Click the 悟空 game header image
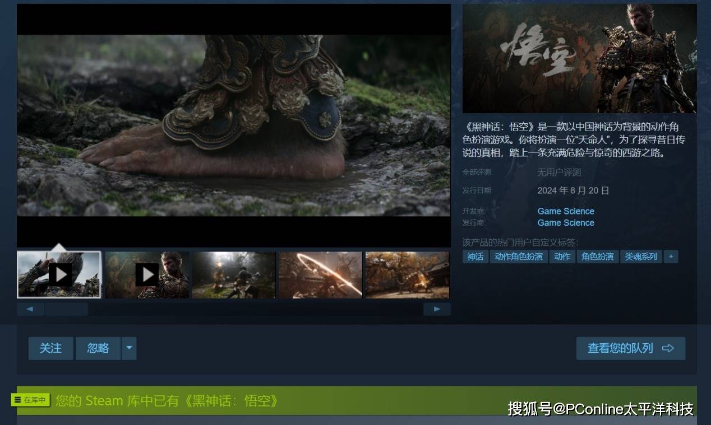This screenshot has width=711, height=425. [x=579, y=59]
